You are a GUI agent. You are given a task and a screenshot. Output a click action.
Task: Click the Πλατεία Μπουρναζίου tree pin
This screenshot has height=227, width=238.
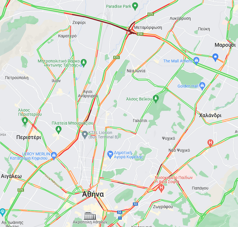(x=58, y=130)
